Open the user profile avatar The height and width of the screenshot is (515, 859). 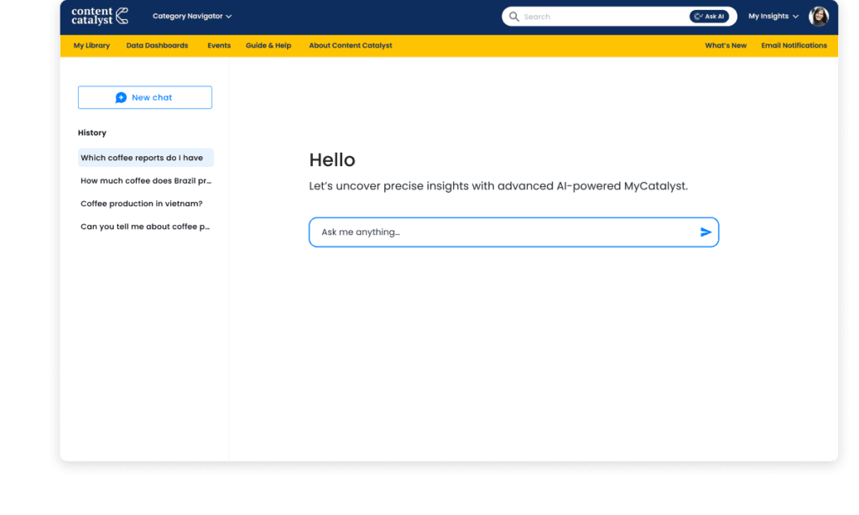[x=819, y=17]
